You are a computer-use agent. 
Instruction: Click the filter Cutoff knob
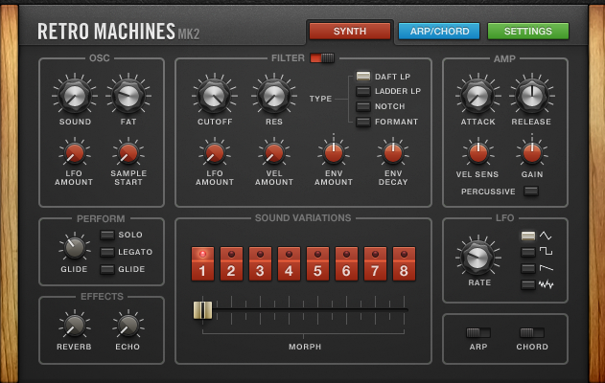[214, 95]
